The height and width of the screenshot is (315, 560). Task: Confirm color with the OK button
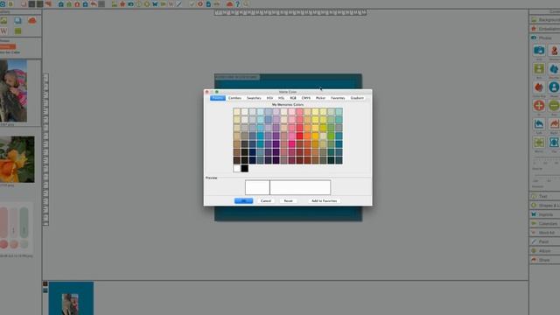(x=243, y=201)
